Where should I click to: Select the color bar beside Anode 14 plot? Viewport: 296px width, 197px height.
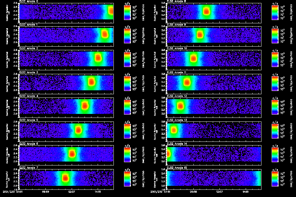(275, 155)
